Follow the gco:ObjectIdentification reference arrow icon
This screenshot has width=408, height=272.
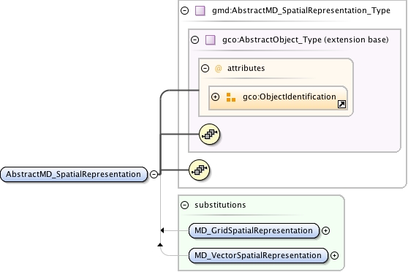point(341,105)
